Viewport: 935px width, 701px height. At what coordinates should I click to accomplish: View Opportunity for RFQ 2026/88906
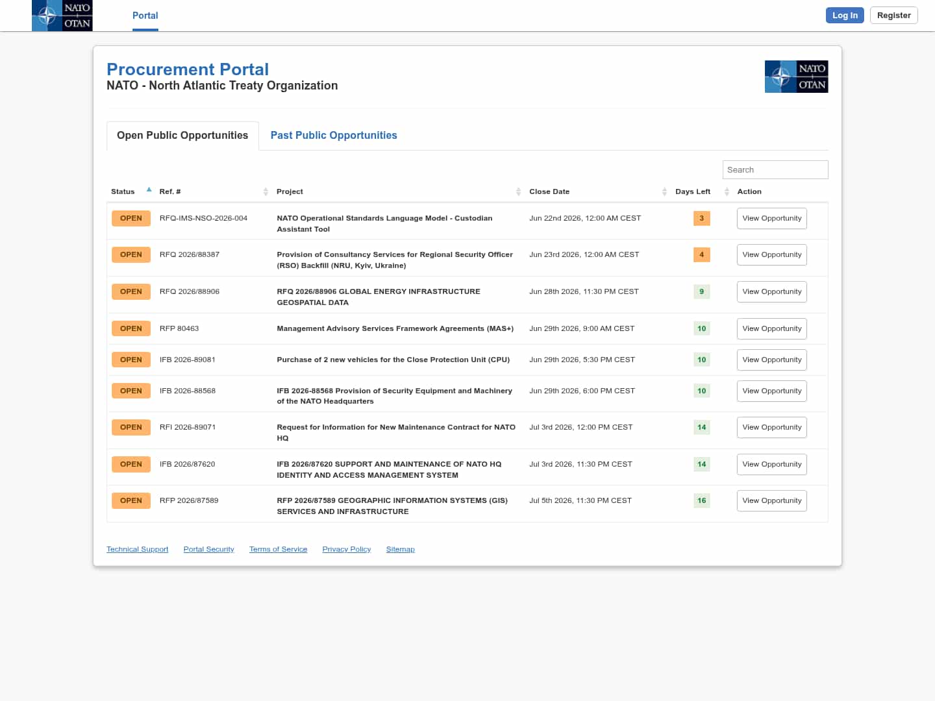[x=771, y=292]
